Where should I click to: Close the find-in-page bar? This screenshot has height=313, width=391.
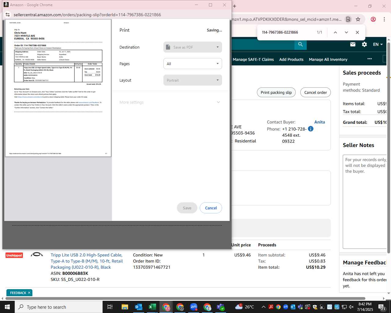(x=357, y=32)
